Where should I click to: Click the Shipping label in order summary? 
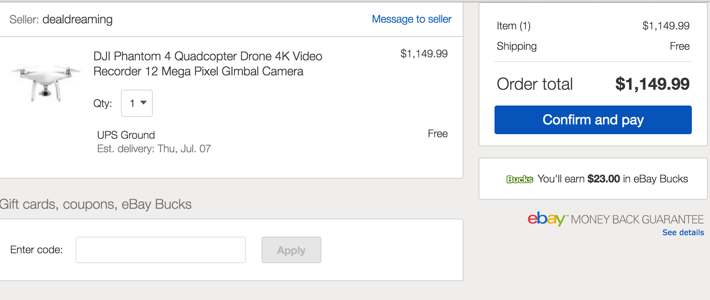516,46
